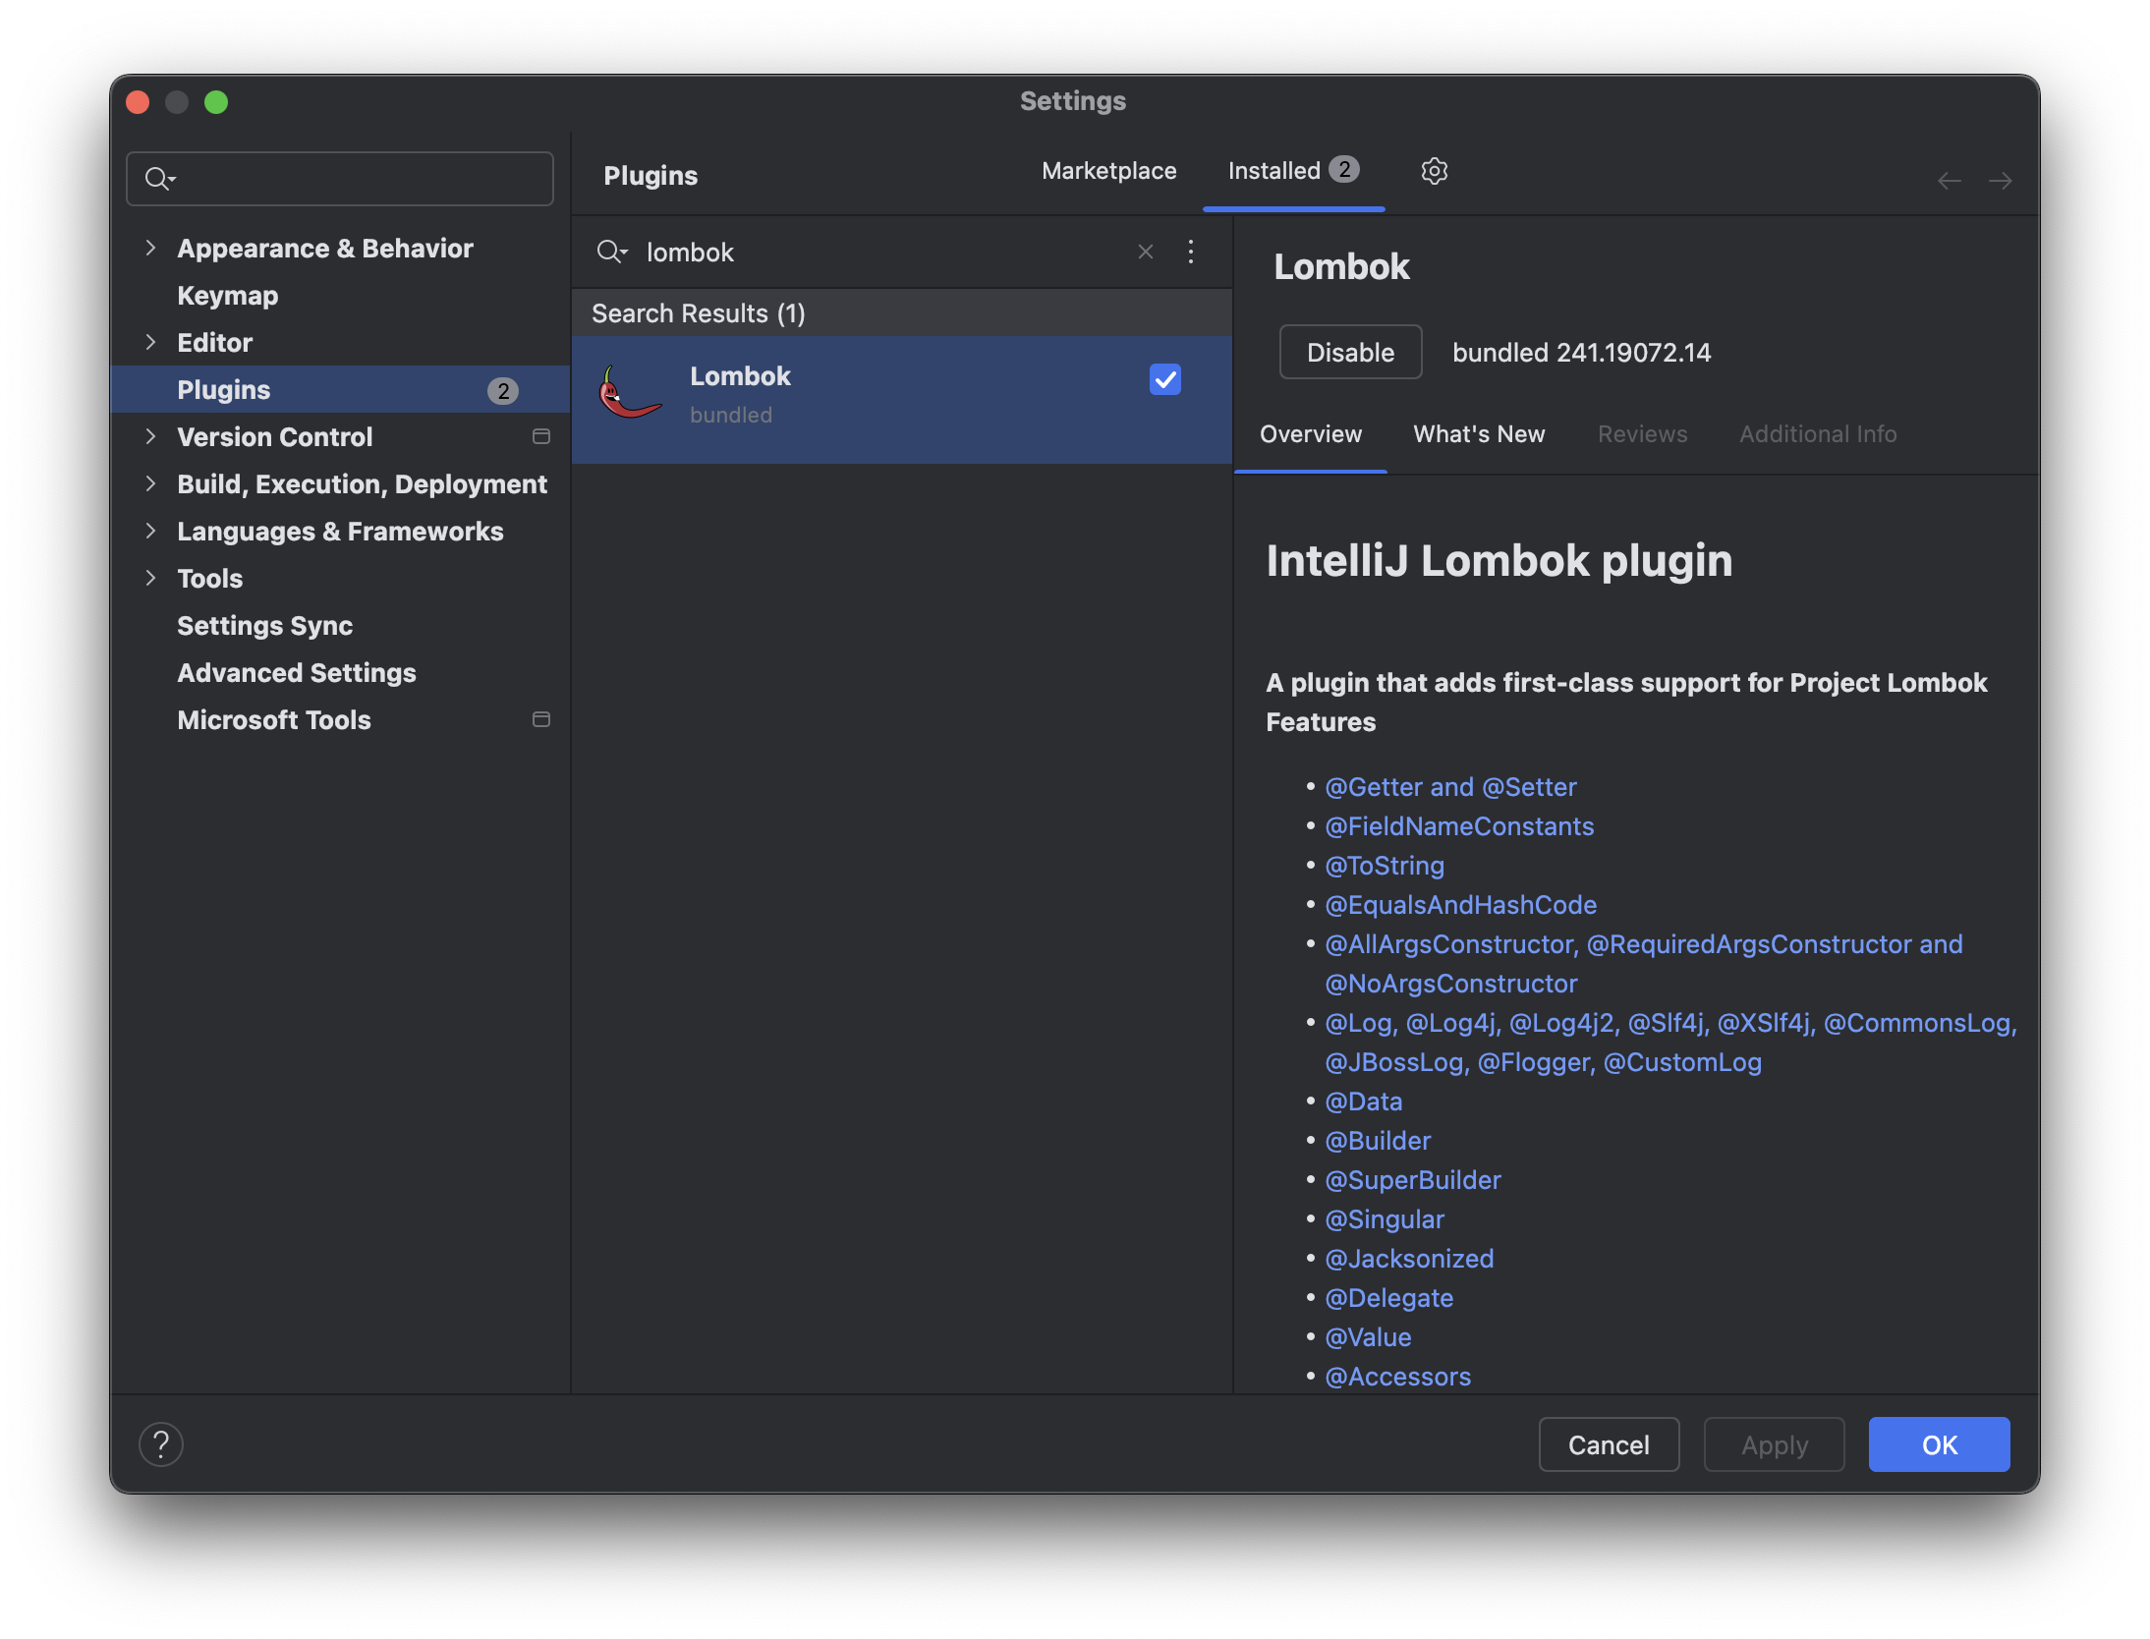2150x1639 pixels.
Task: Open the @SuperBuilder link
Action: [x=1413, y=1180]
